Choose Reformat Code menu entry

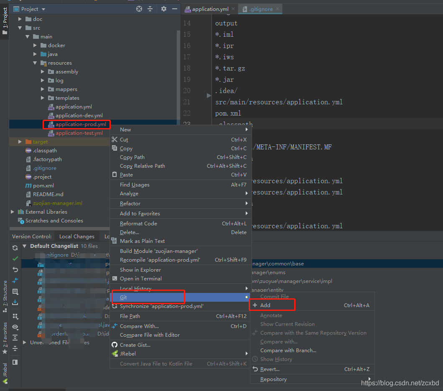180,223
